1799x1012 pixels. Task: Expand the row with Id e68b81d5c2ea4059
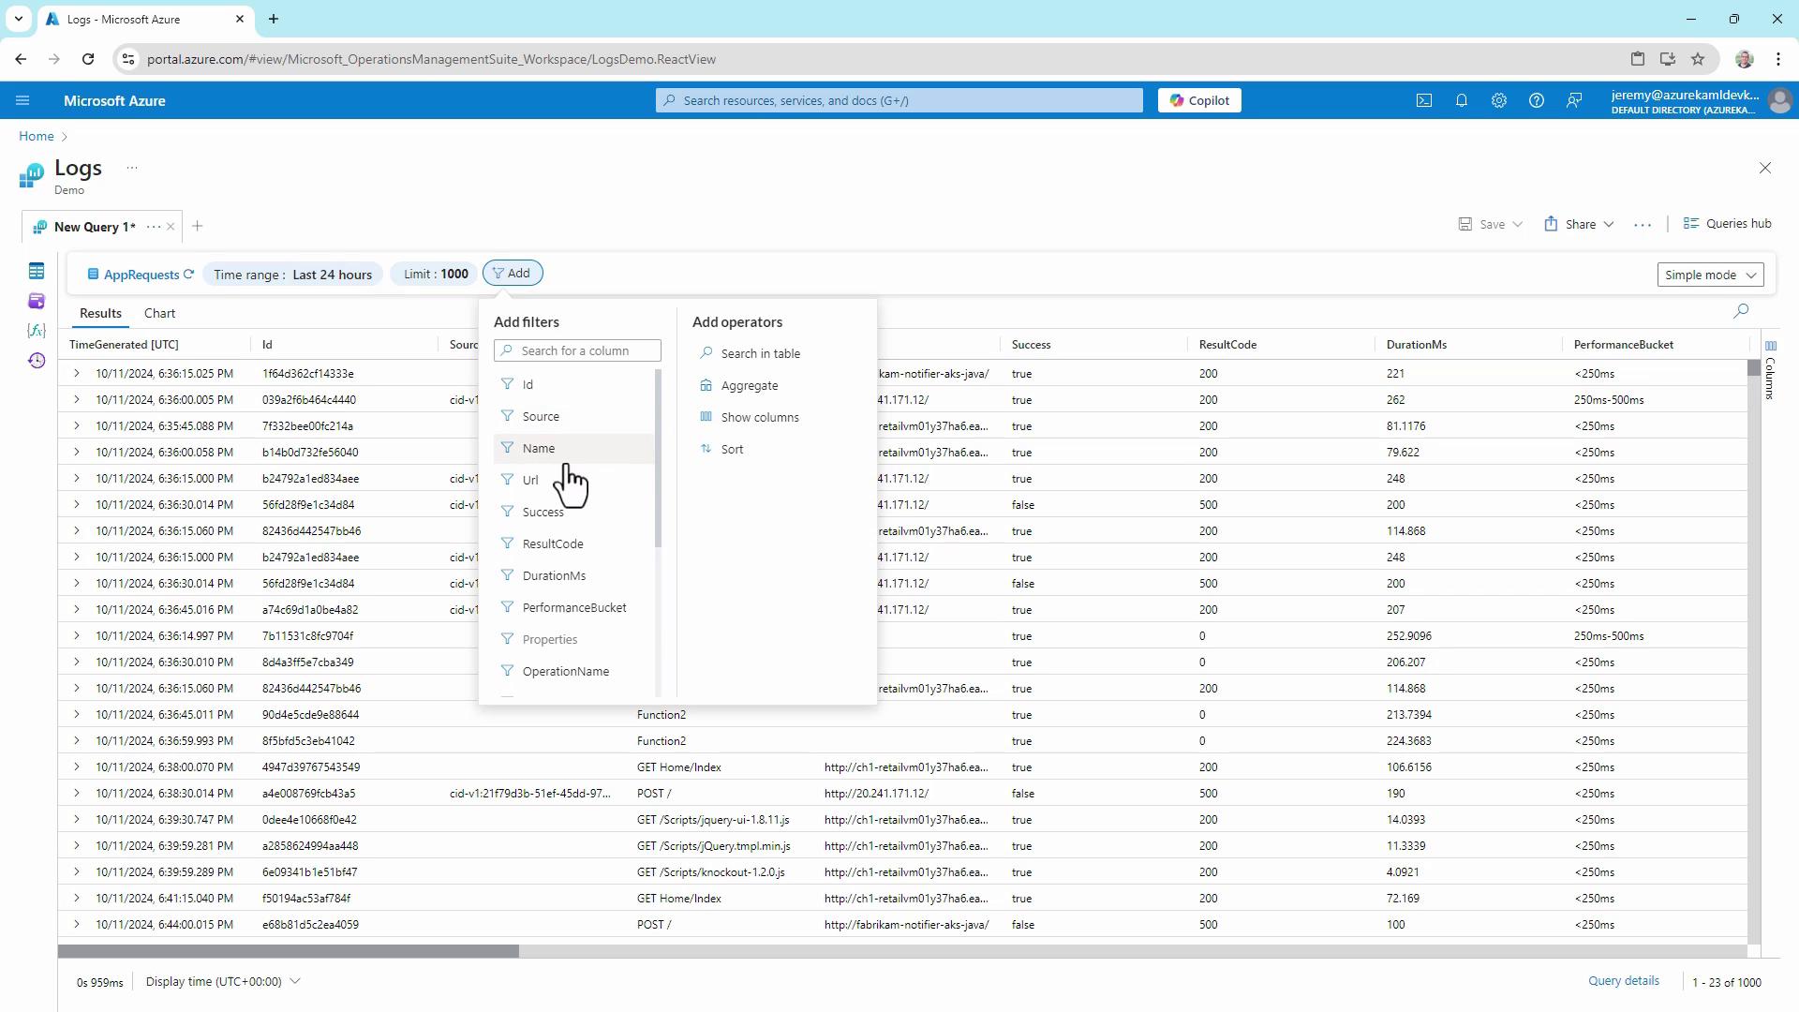pos(76,925)
